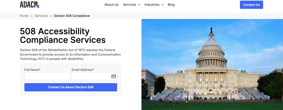The image size is (283, 110).
Task: Click the Section 508 Rehabilitation Act paragraph
Action: point(70,54)
